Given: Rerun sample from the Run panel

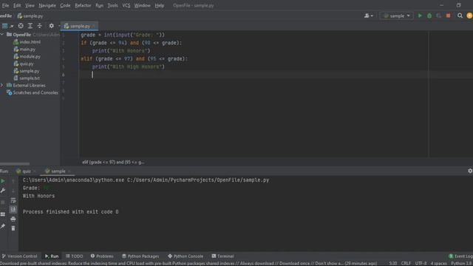Looking at the screenshot, I should point(3,181).
